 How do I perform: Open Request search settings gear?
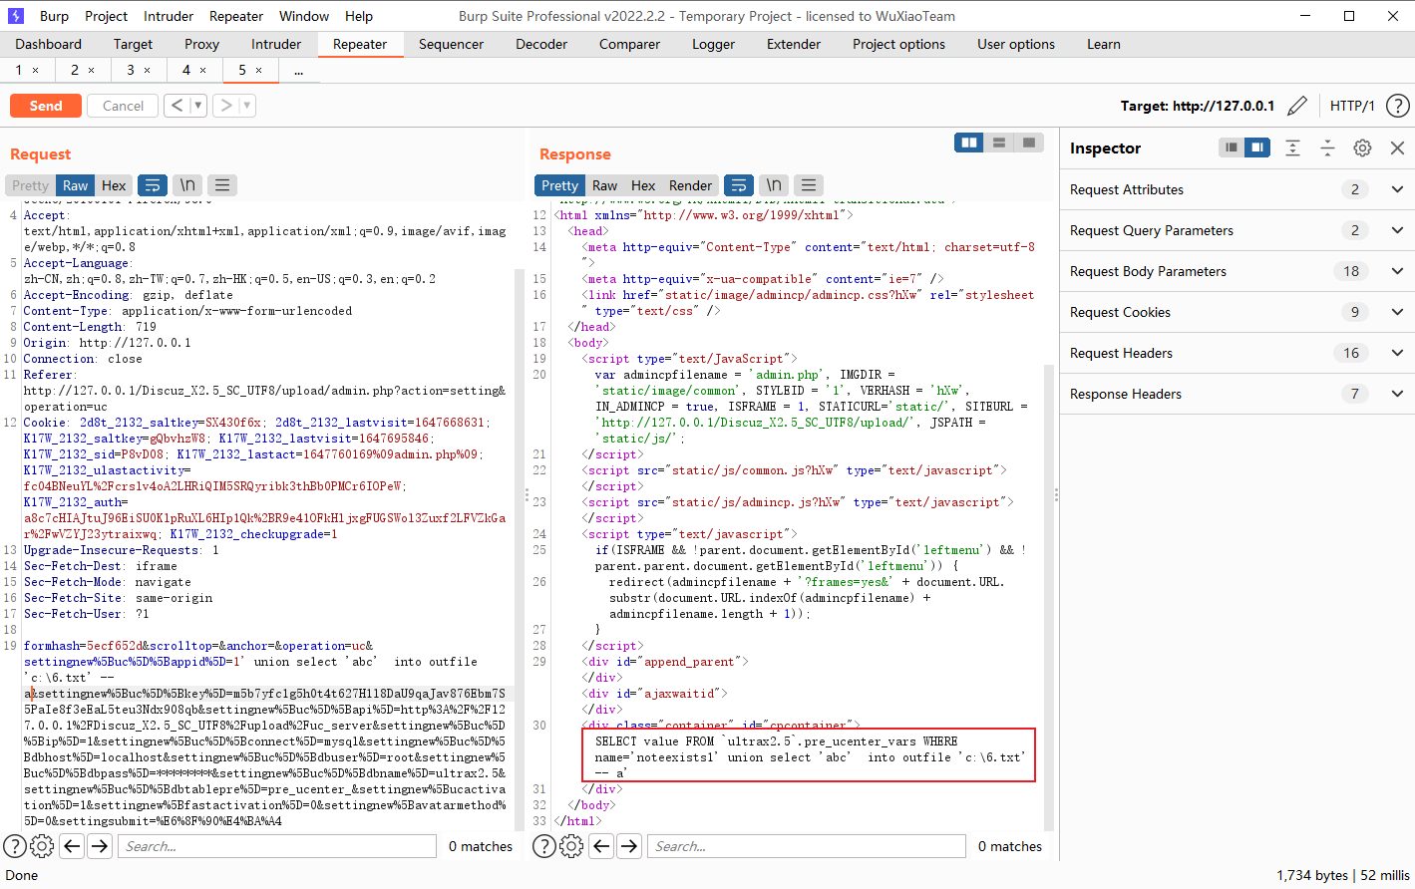(x=42, y=846)
